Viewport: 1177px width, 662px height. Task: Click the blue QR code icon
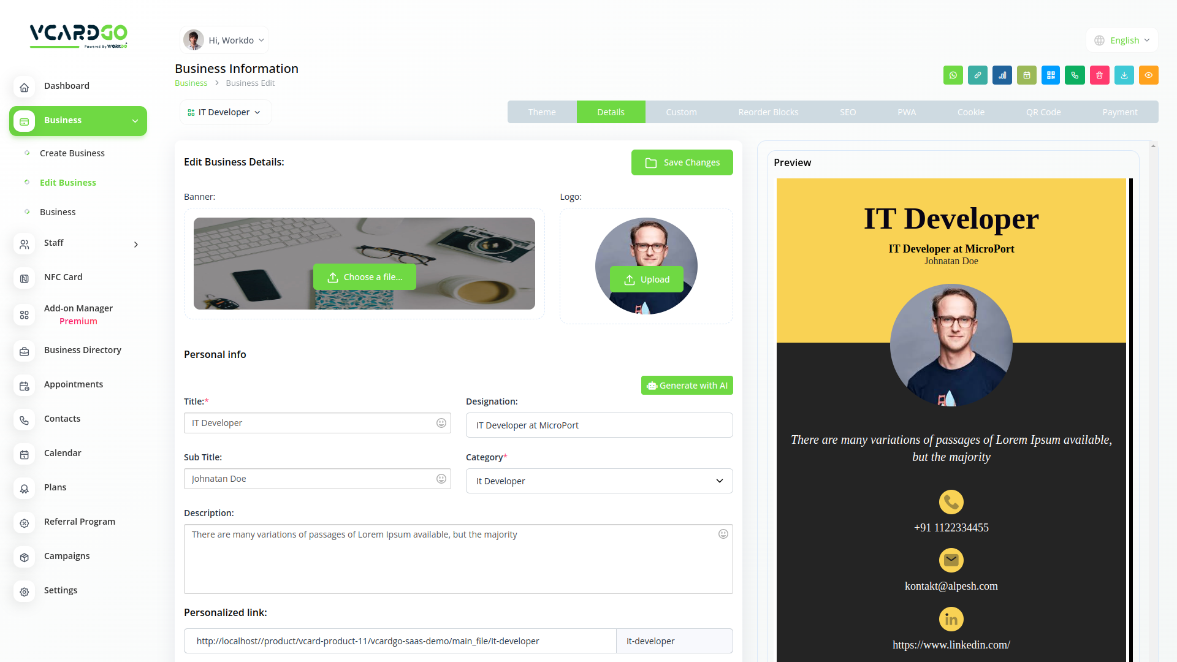pyautogui.click(x=1051, y=75)
